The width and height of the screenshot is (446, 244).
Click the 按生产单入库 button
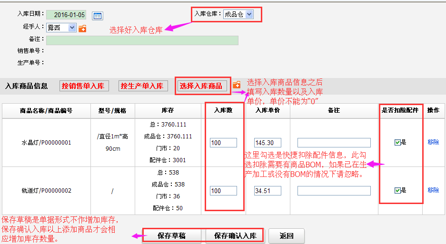142,86
